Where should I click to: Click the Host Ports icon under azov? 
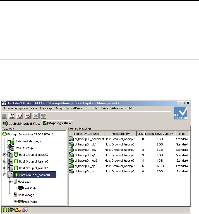tap(20, 188)
